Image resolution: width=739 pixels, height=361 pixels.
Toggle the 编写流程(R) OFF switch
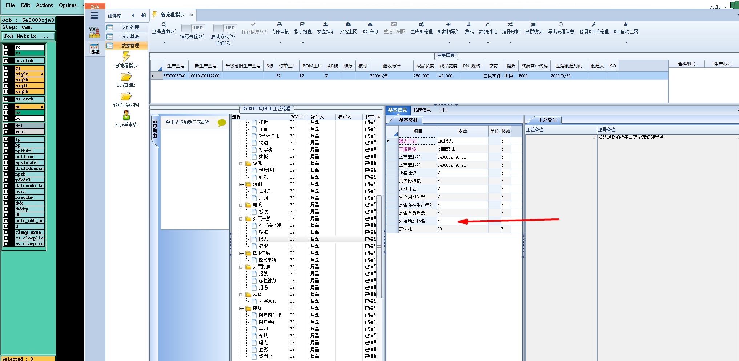(x=193, y=28)
